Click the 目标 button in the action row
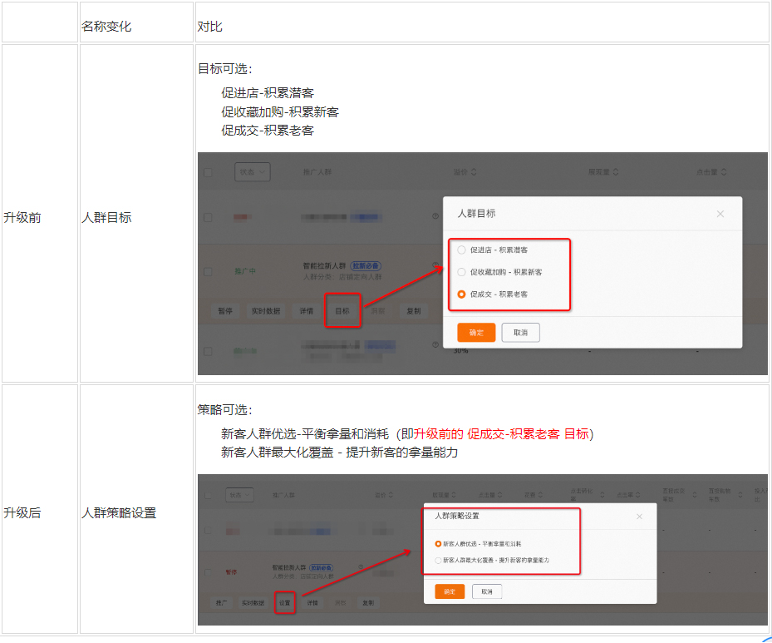The image size is (772, 643). 342,310
